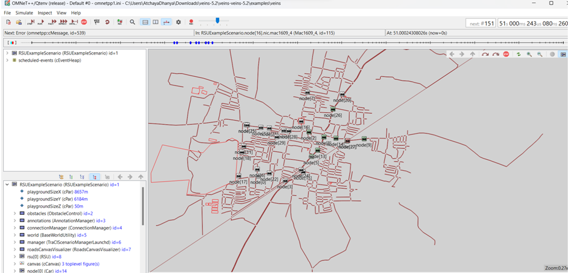Toggle horizontal split layout view
The width and height of the screenshot is (569, 273).
(x=145, y=22)
